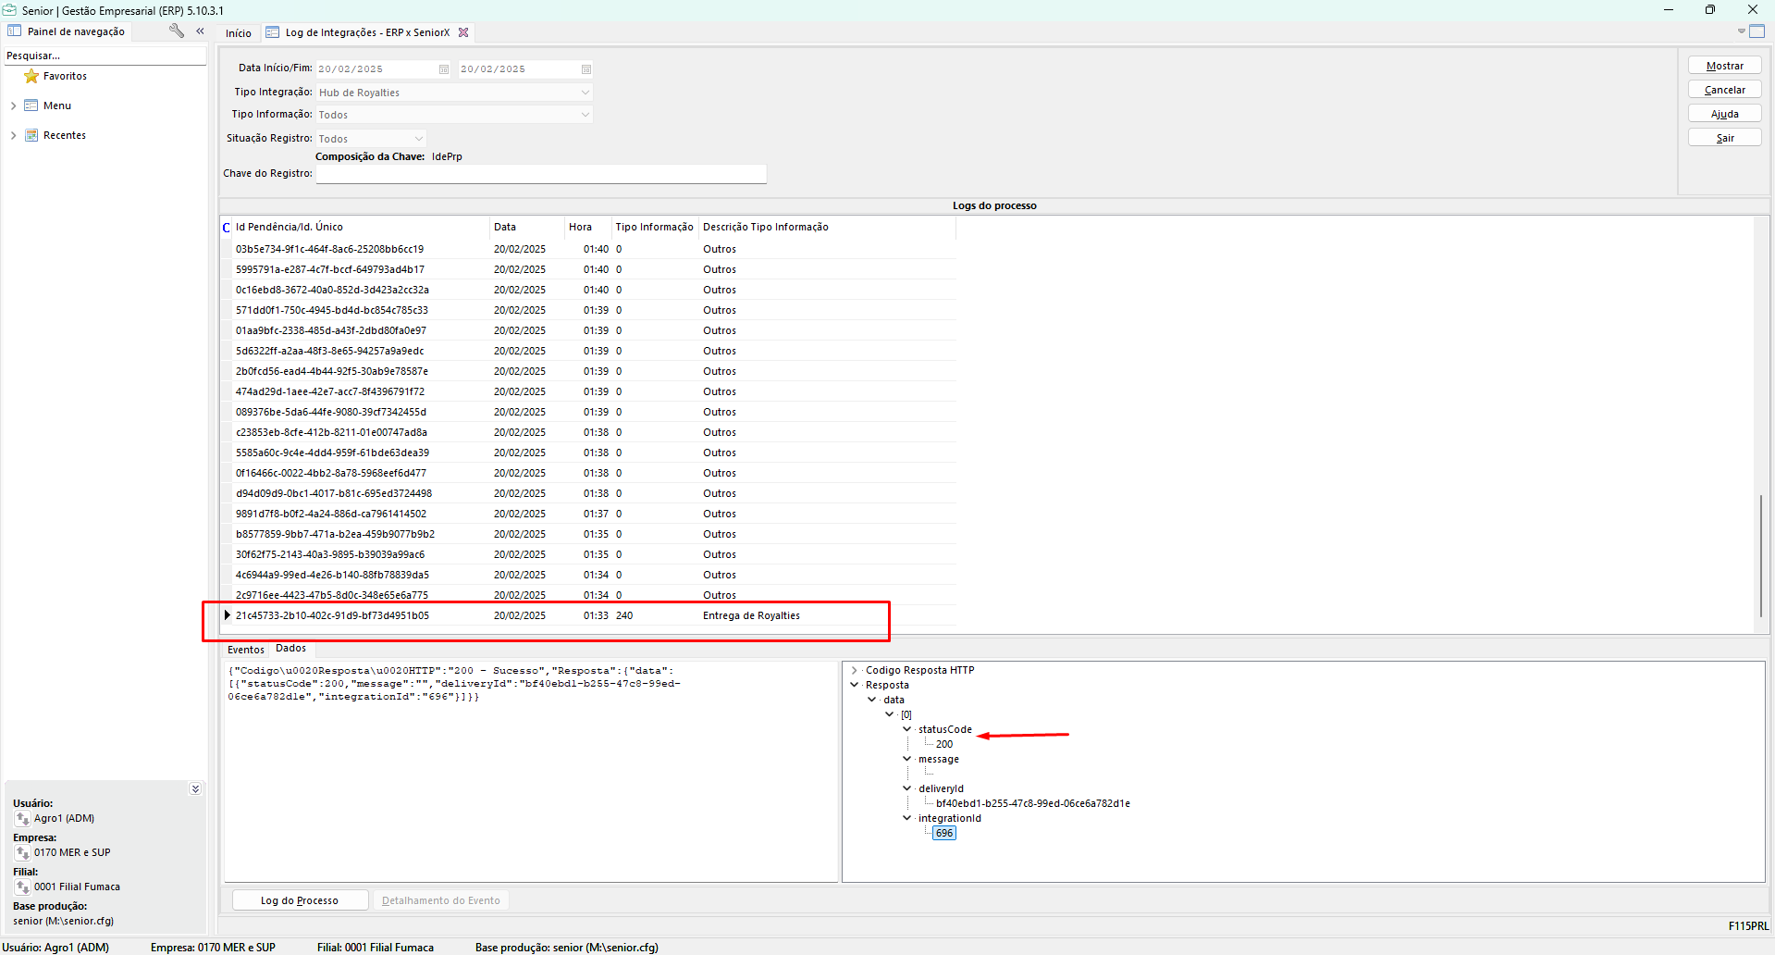Open Ajuda help button
Viewport: 1775px width, 955px height.
[1724, 114]
